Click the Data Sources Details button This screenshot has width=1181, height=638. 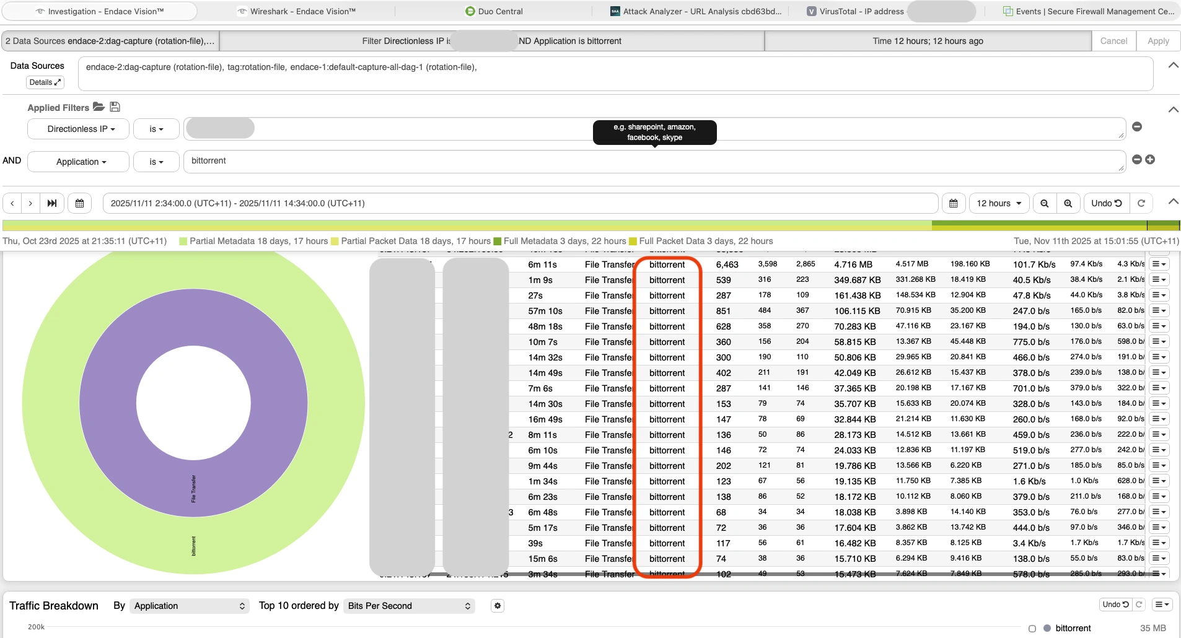click(x=45, y=82)
